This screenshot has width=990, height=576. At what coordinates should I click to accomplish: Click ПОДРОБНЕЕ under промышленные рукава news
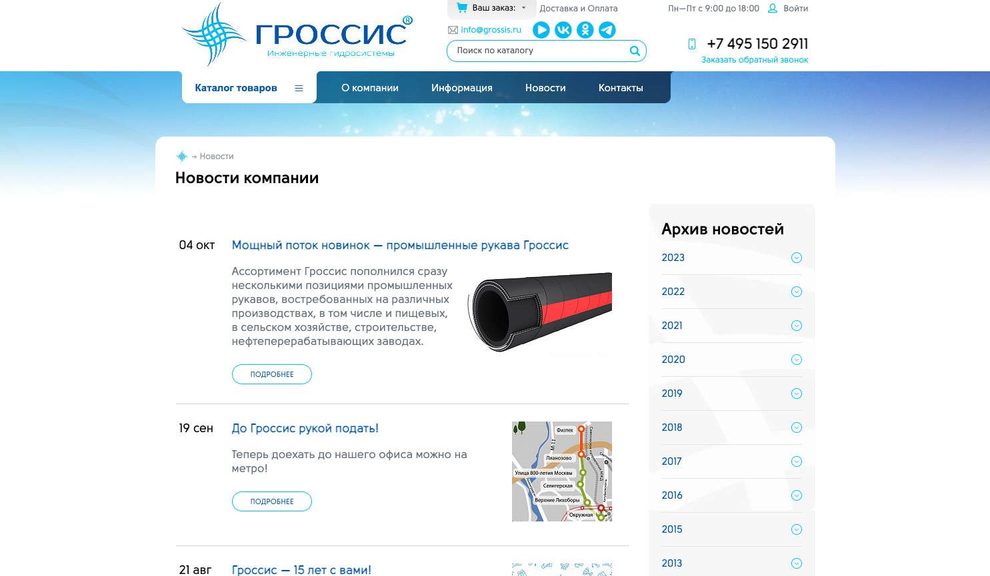(272, 374)
